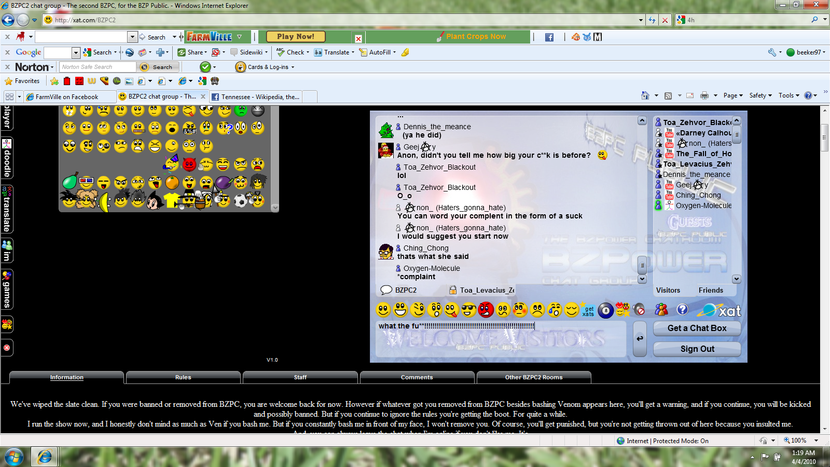The image size is (830, 467).
Task: Open the Tools menu
Action: point(789,95)
